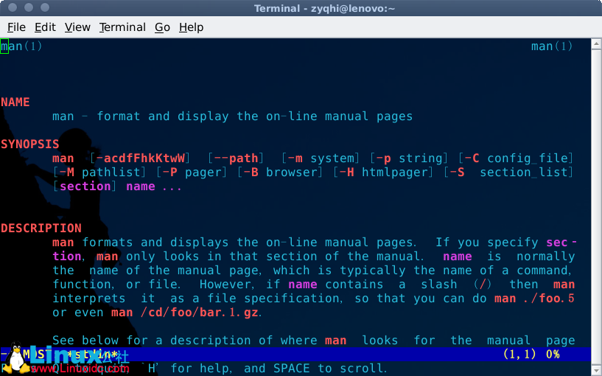This screenshot has height=376, width=602.
Task: Click the third window button in title bar
Action: [45, 8]
